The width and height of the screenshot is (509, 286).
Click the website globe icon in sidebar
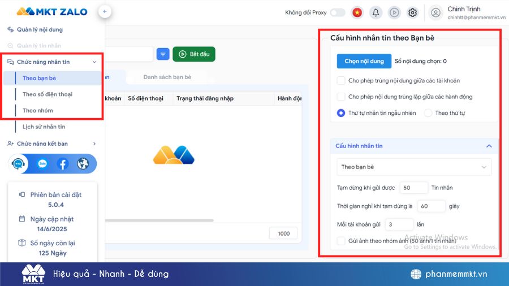tap(83, 164)
